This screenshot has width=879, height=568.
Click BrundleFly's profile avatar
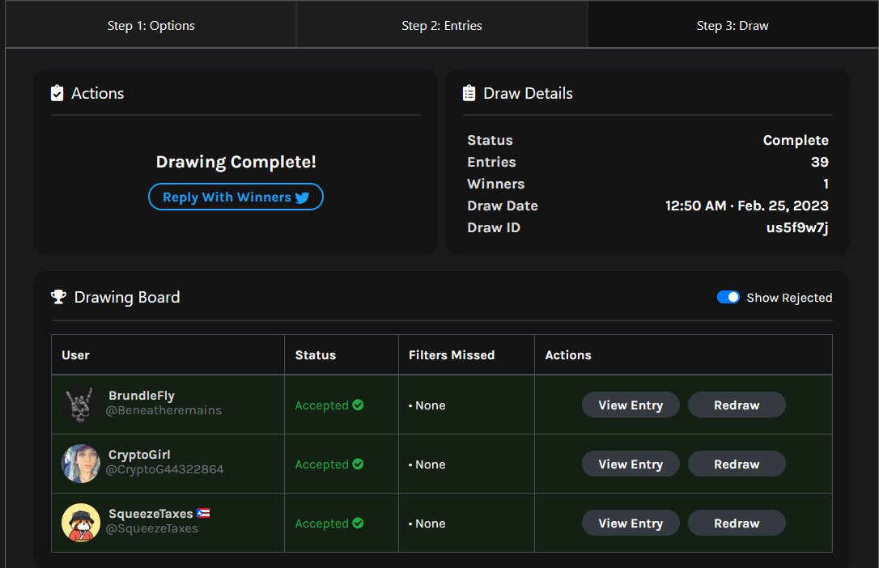pyautogui.click(x=81, y=405)
